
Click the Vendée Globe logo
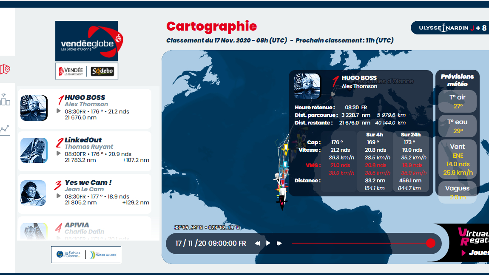(89, 41)
